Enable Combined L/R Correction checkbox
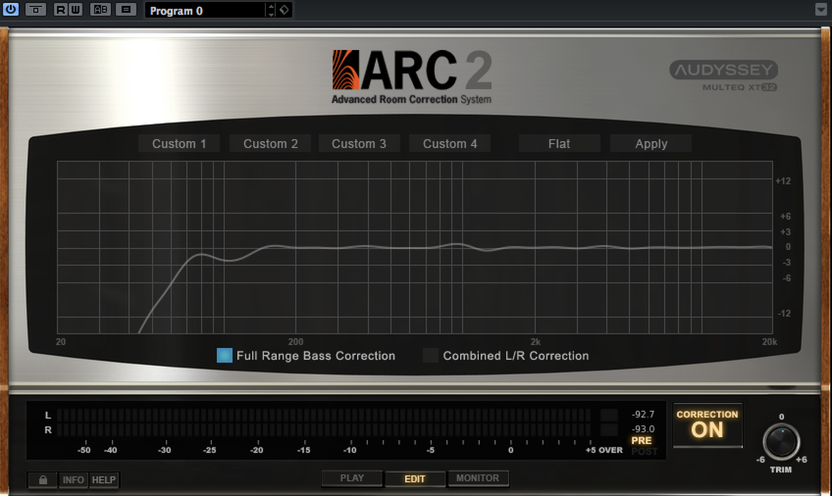 [x=431, y=355]
